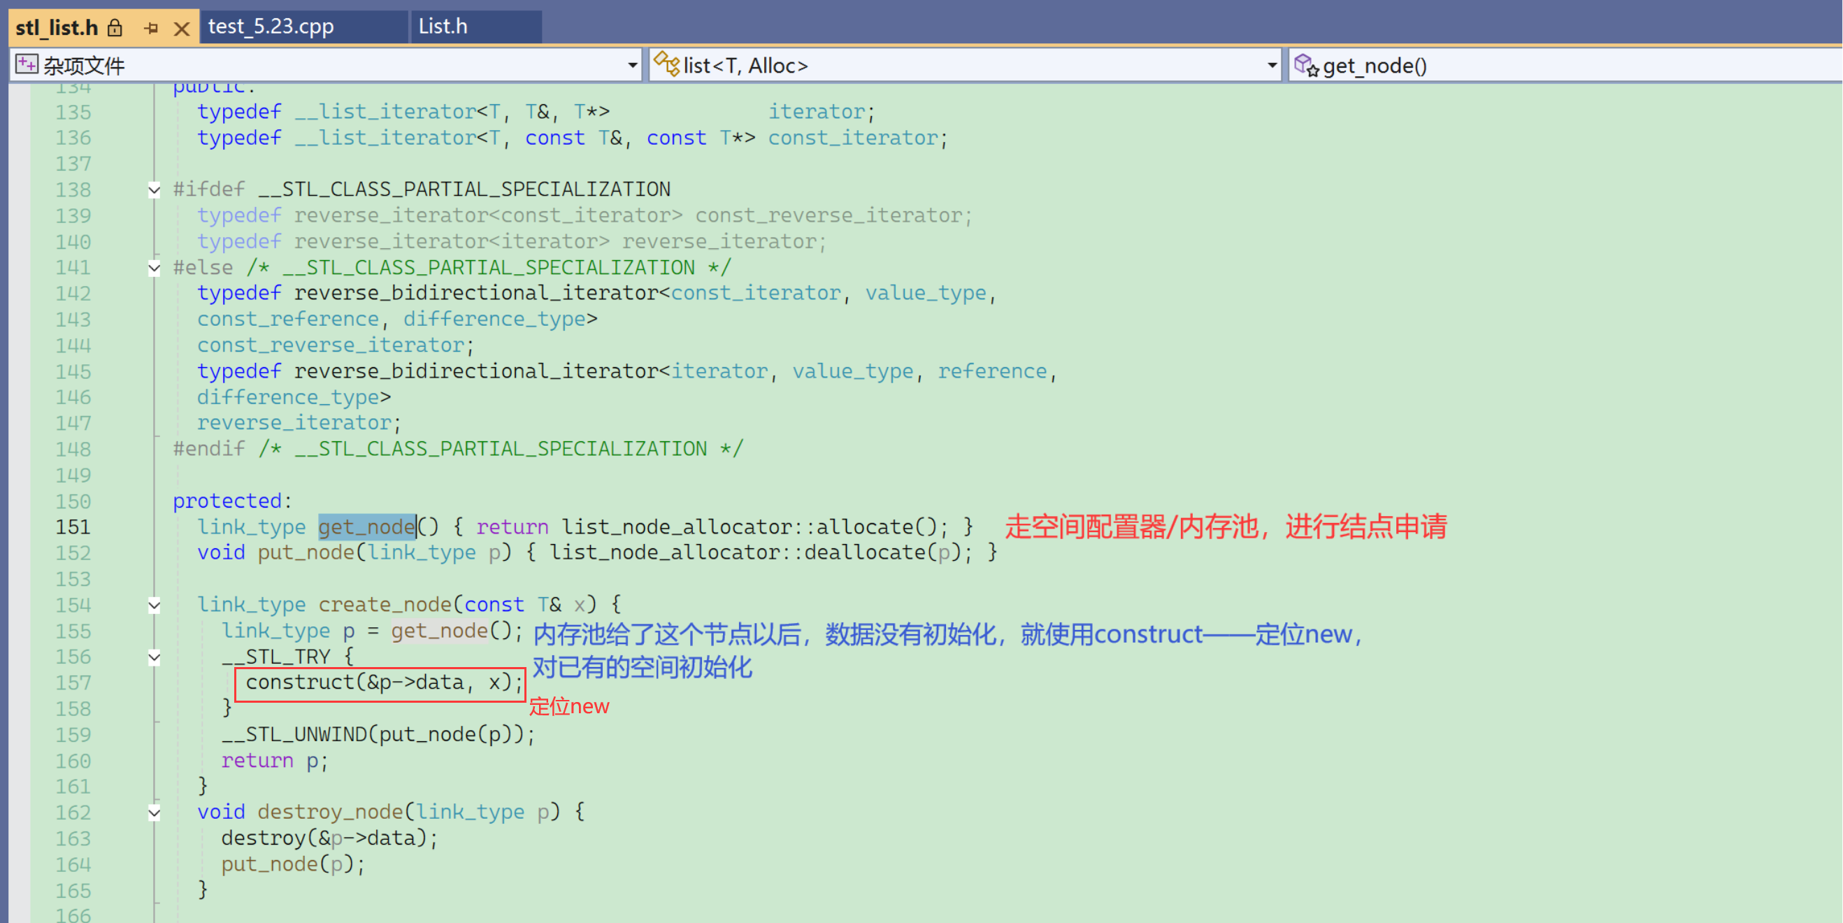Collapse create_node function at line 154
1843x923 pixels.
click(x=154, y=606)
